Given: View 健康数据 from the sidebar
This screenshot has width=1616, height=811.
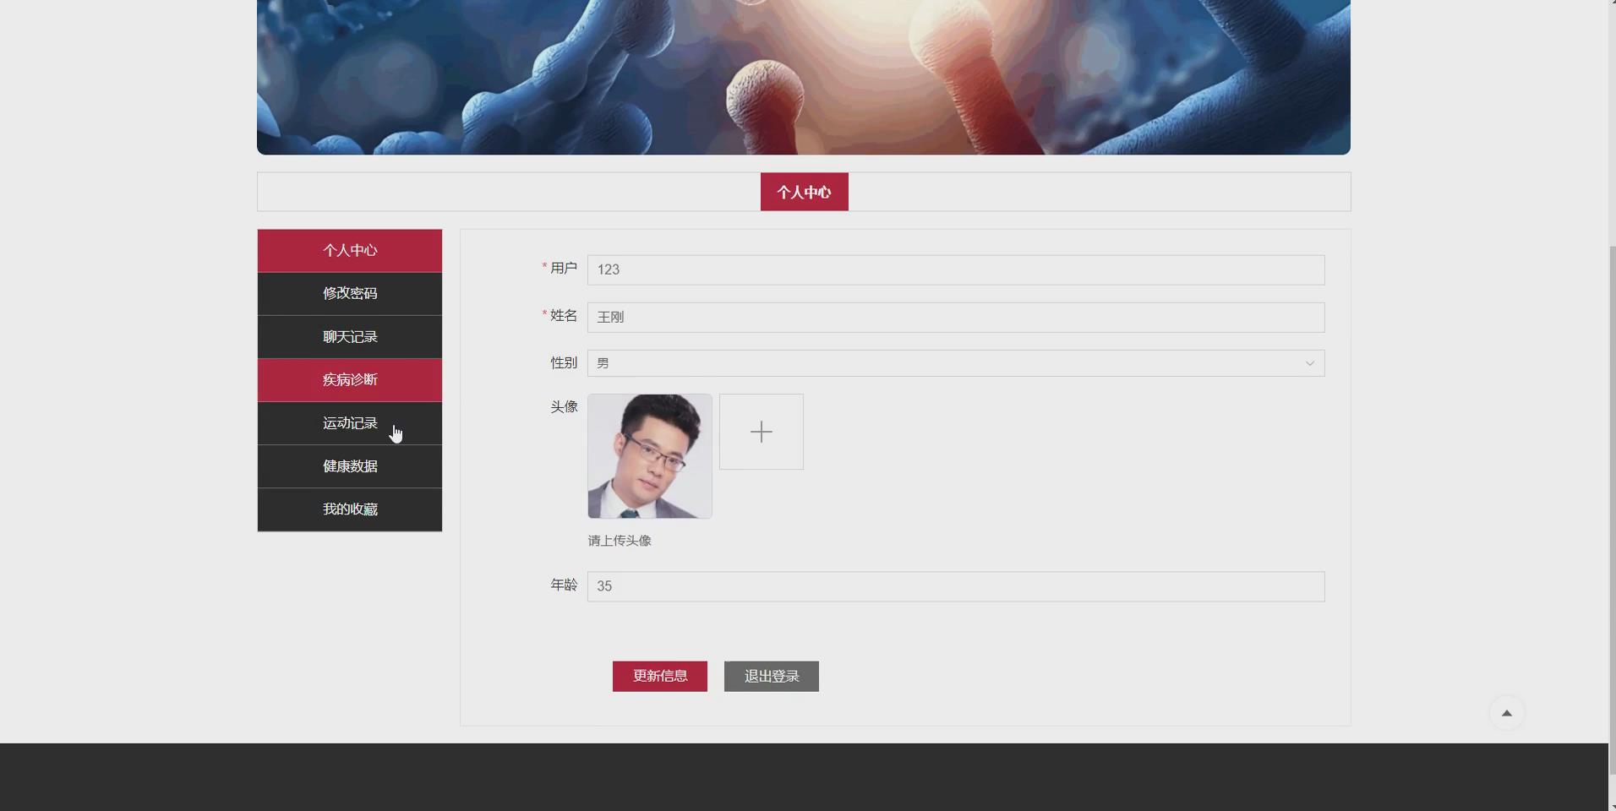Looking at the screenshot, I should pyautogui.click(x=350, y=466).
